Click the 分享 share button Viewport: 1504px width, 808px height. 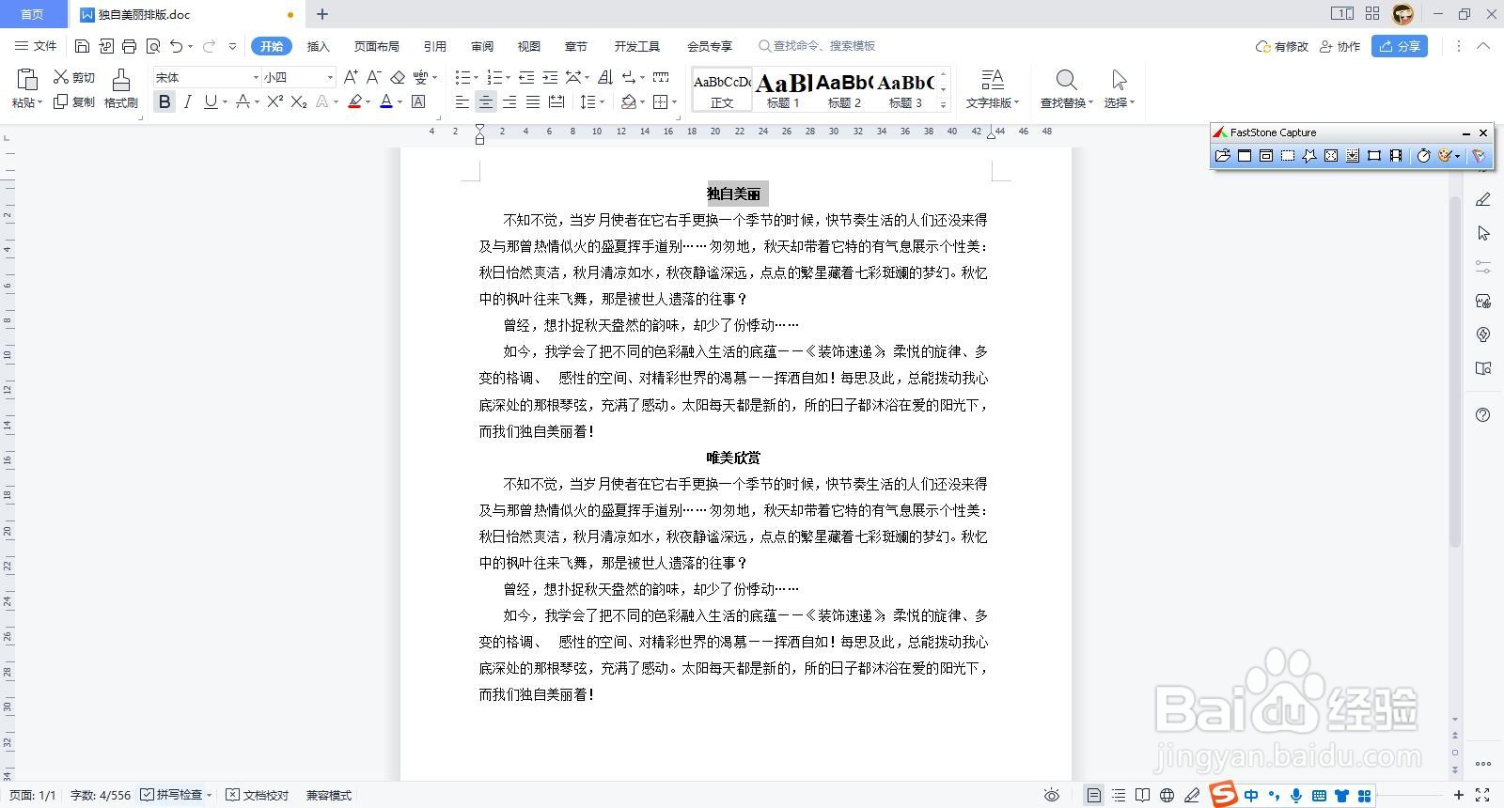[x=1400, y=46]
